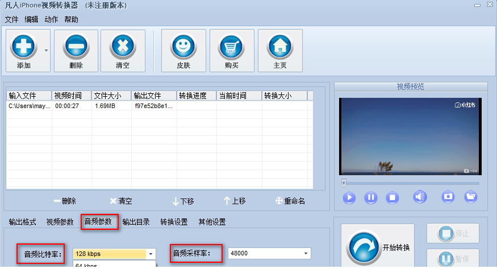The width and height of the screenshot is (497, 277).
Task: Click the 文件大小 column header
Action: (x=111, y=96)
